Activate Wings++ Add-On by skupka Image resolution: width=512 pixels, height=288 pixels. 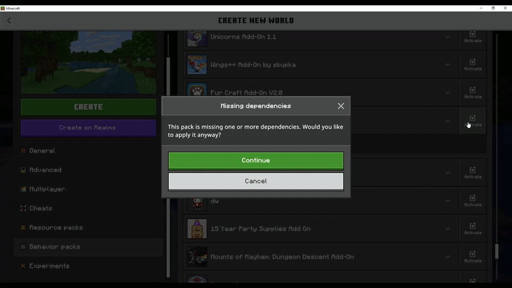click(472, 65)
